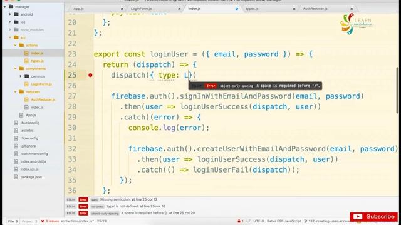
Task: Open package.json in the tree view
Action: [31, 177]
